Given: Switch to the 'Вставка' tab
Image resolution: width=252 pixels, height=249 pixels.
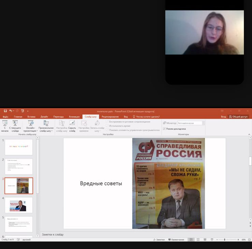Looking at the screenshot, I should coord(31,117).
